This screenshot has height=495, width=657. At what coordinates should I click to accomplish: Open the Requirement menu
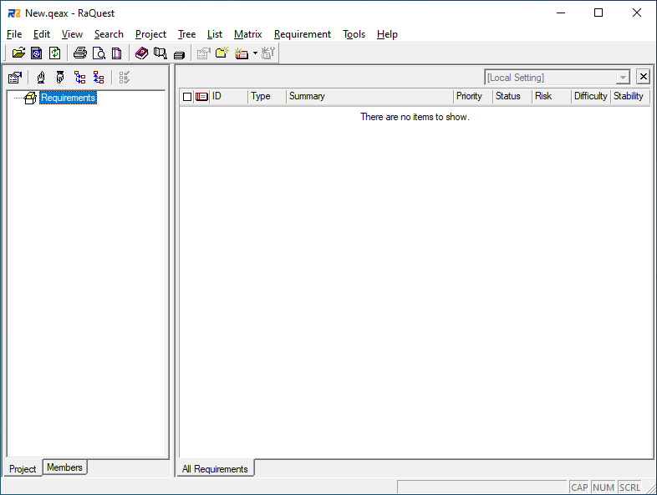[x=302, y=34]
